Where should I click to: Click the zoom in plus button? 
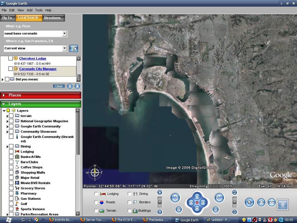160,193
